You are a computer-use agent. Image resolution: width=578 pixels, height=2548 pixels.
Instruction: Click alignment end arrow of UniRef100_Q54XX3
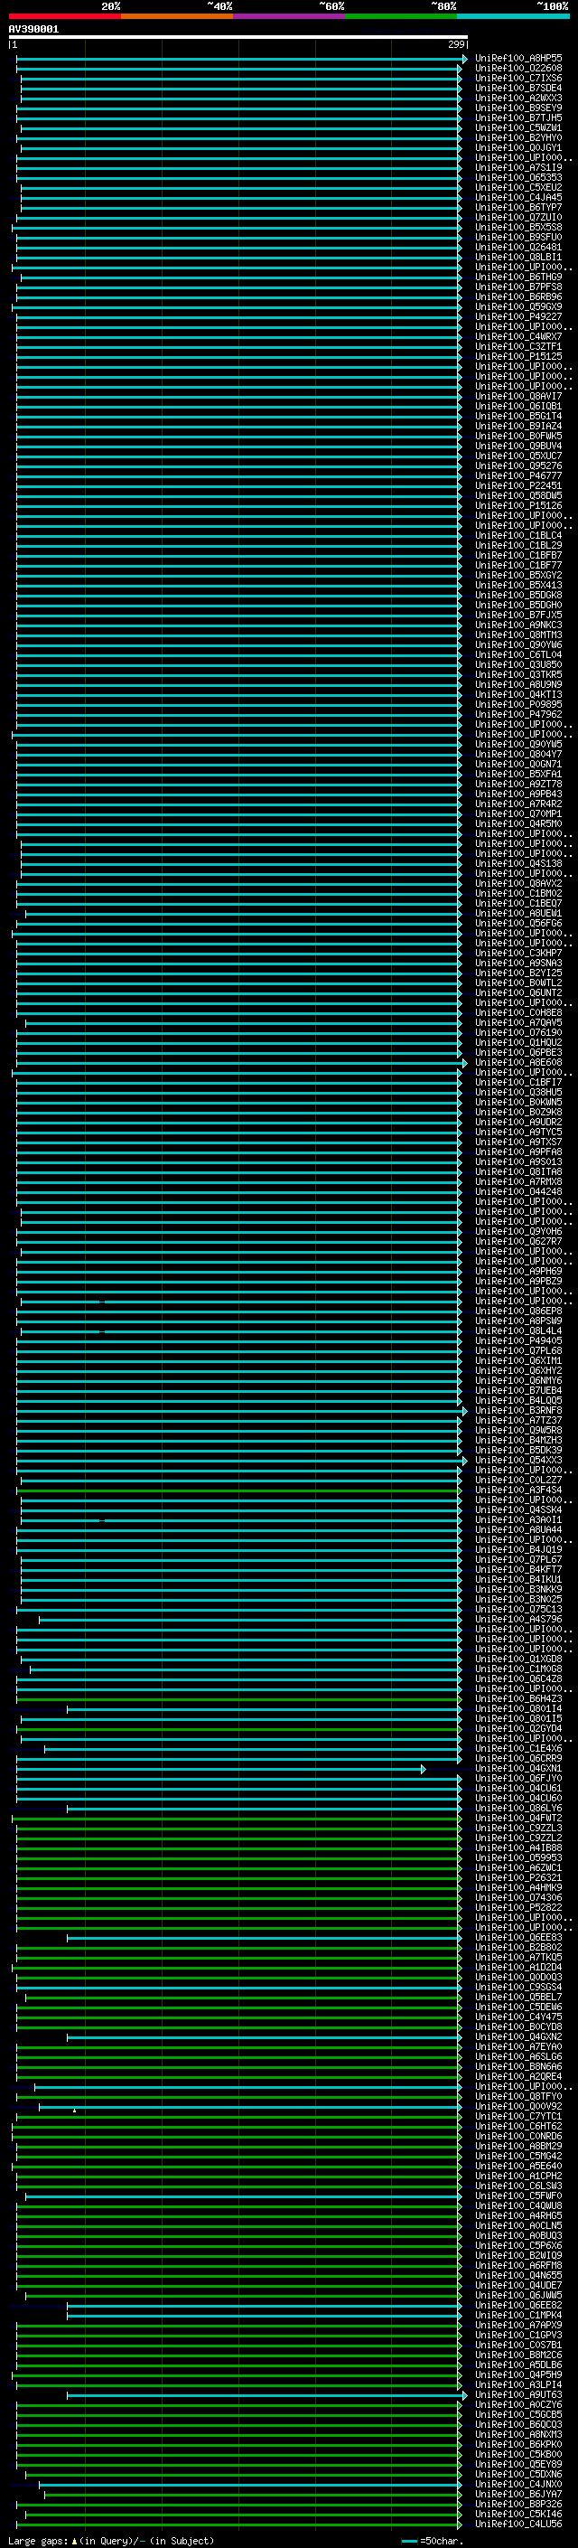pos(464,1460)
